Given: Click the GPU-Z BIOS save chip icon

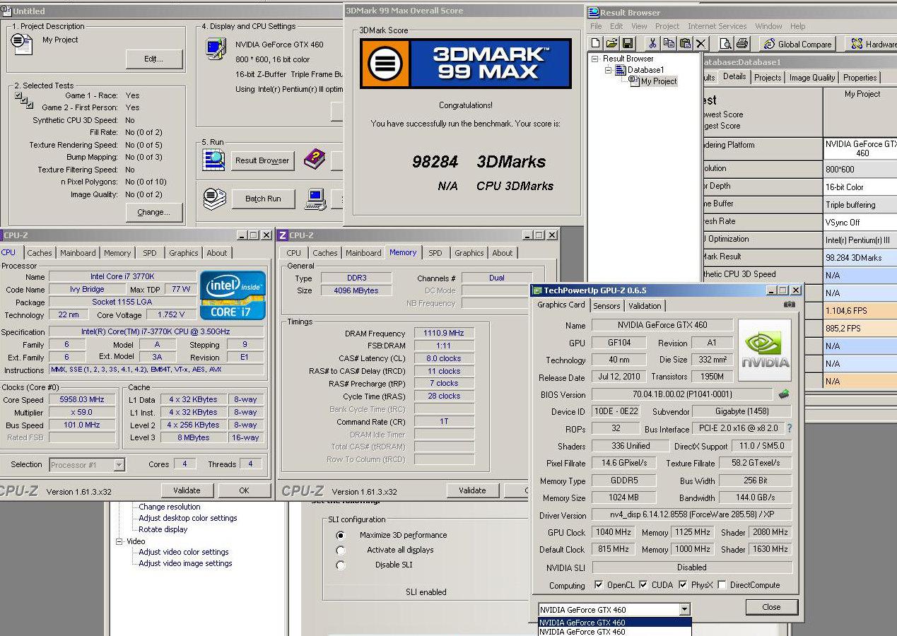Looking at the screenshot, I should click(x=783, y=394).
